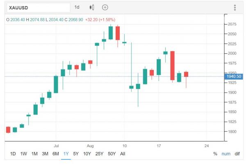This screenshot has width=246, height=166.
Task: Switch to the 5Y range
Action: click(76, 154)
